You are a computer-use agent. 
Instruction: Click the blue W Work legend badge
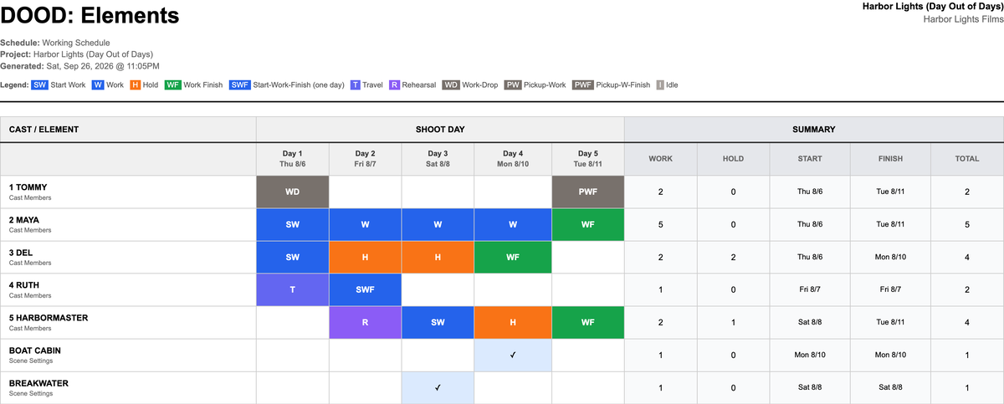pos(98,84)
